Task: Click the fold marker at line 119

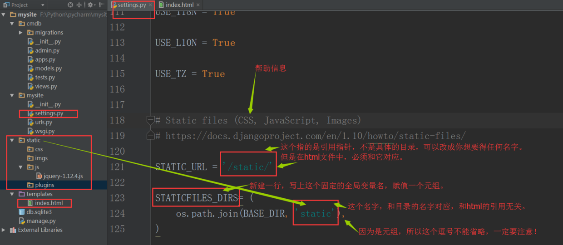Action: coord(150,135)
